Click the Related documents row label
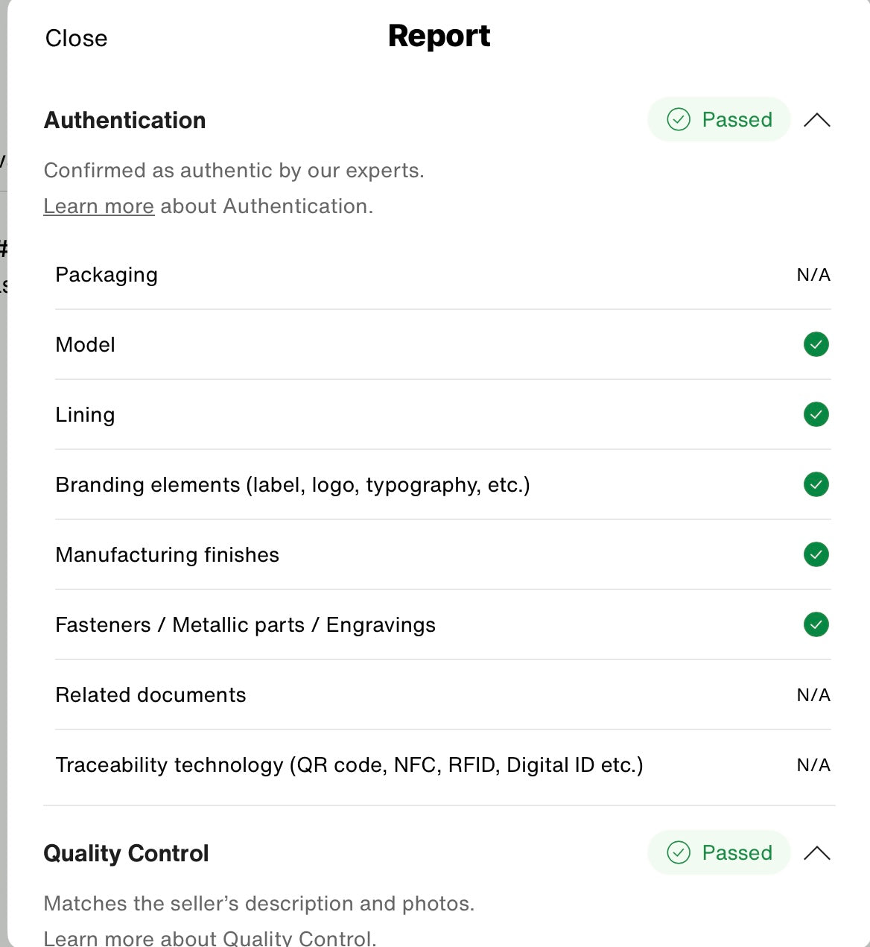870x947 pixels. pos(150,695)
